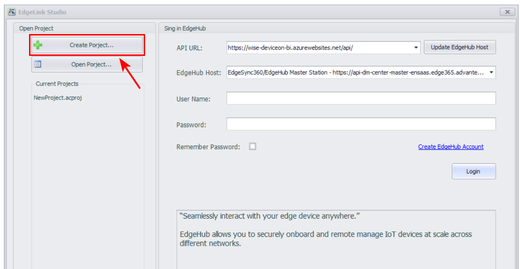Screen dimensions: 520x269
Task: Open the Create EdgeHub Account link
Action: click(451, 146)
